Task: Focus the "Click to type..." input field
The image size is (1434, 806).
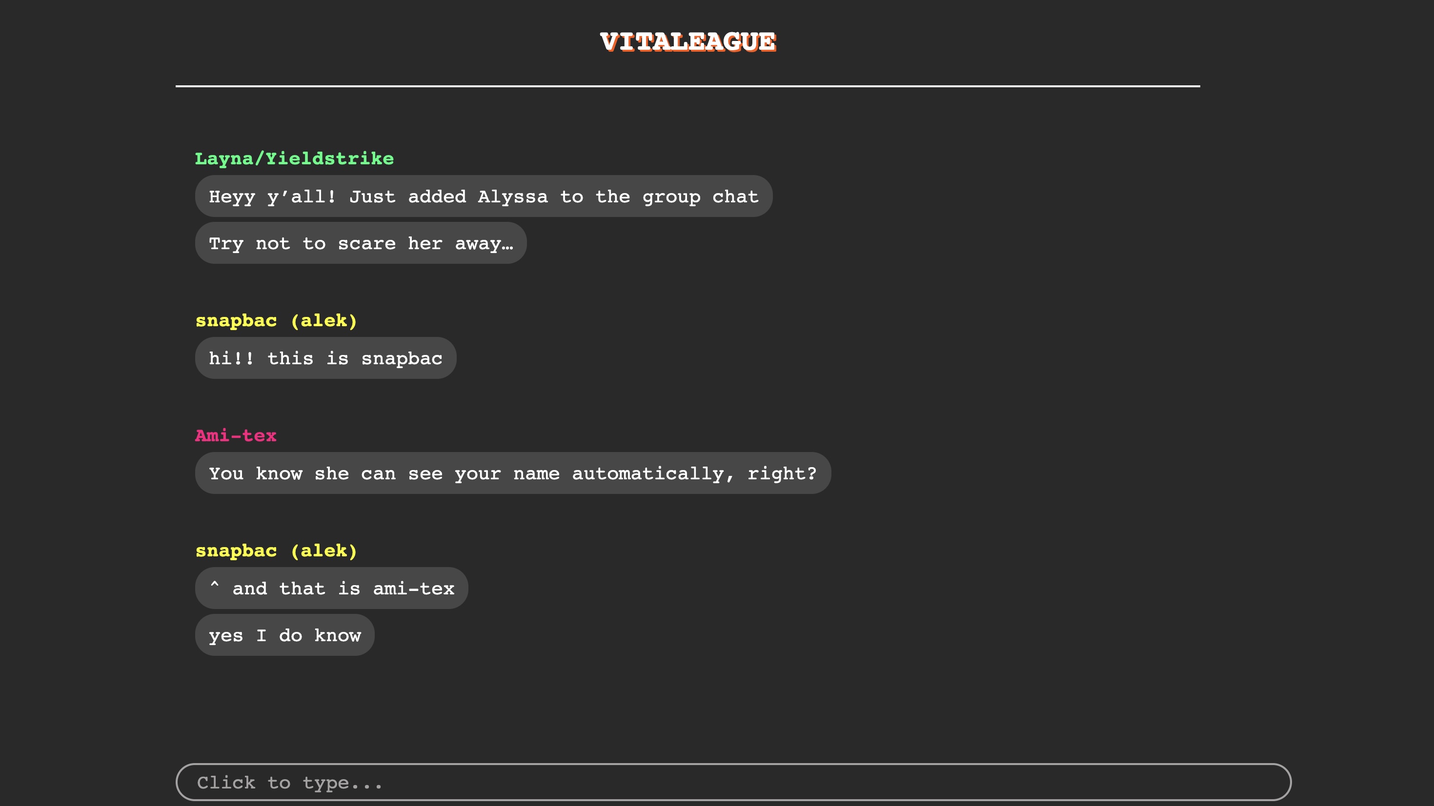Action: point(732,782)
